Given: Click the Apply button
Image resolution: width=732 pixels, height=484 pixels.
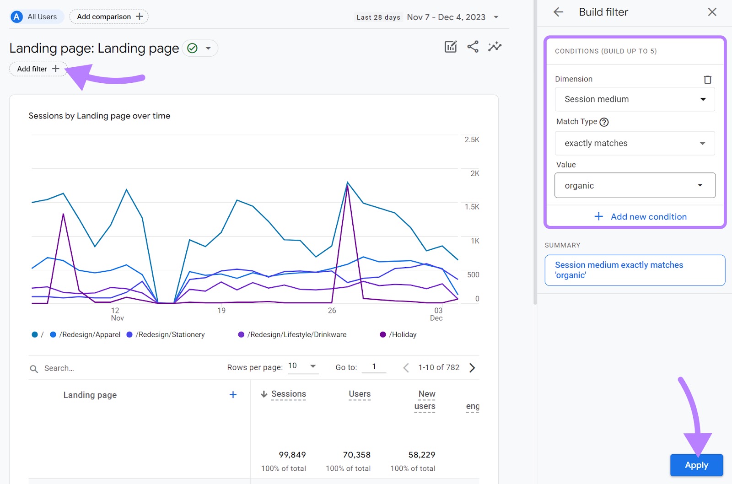Looking at the screenshot, I should pos(696,465).
